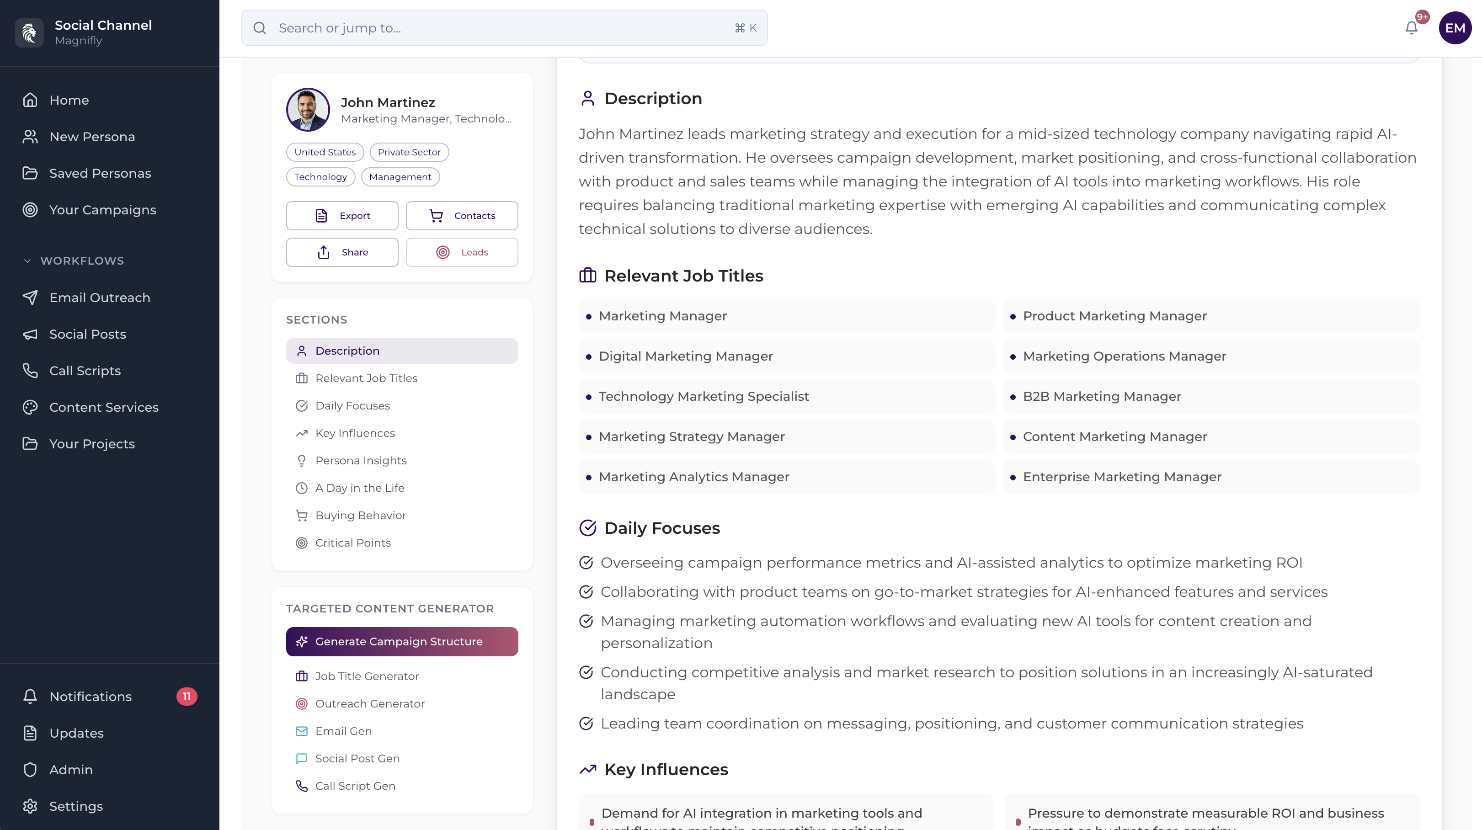Click the notification bell icon in the header
The height and width of the screenshot is (830, 1482).
tap(1411, 27)
